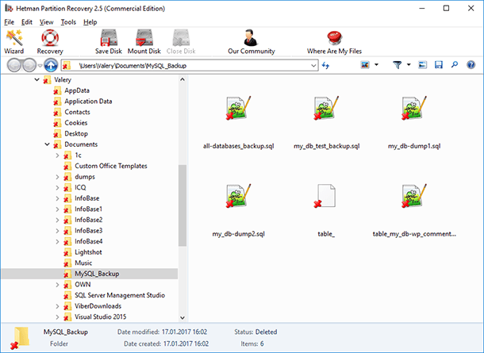Expand the ICQ folder node
This screenshot has height=353, width=484.
coord(57,188)
